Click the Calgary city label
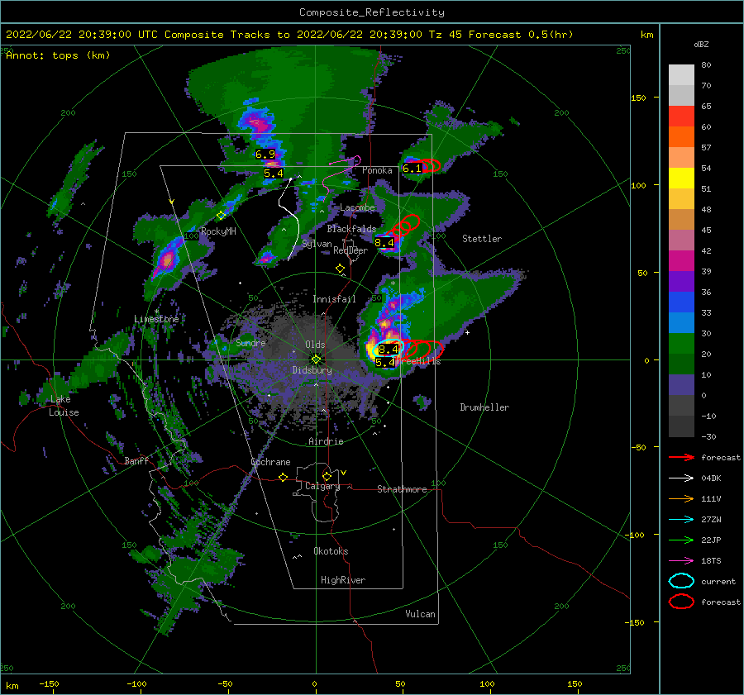744x695 pixels. 322,486
